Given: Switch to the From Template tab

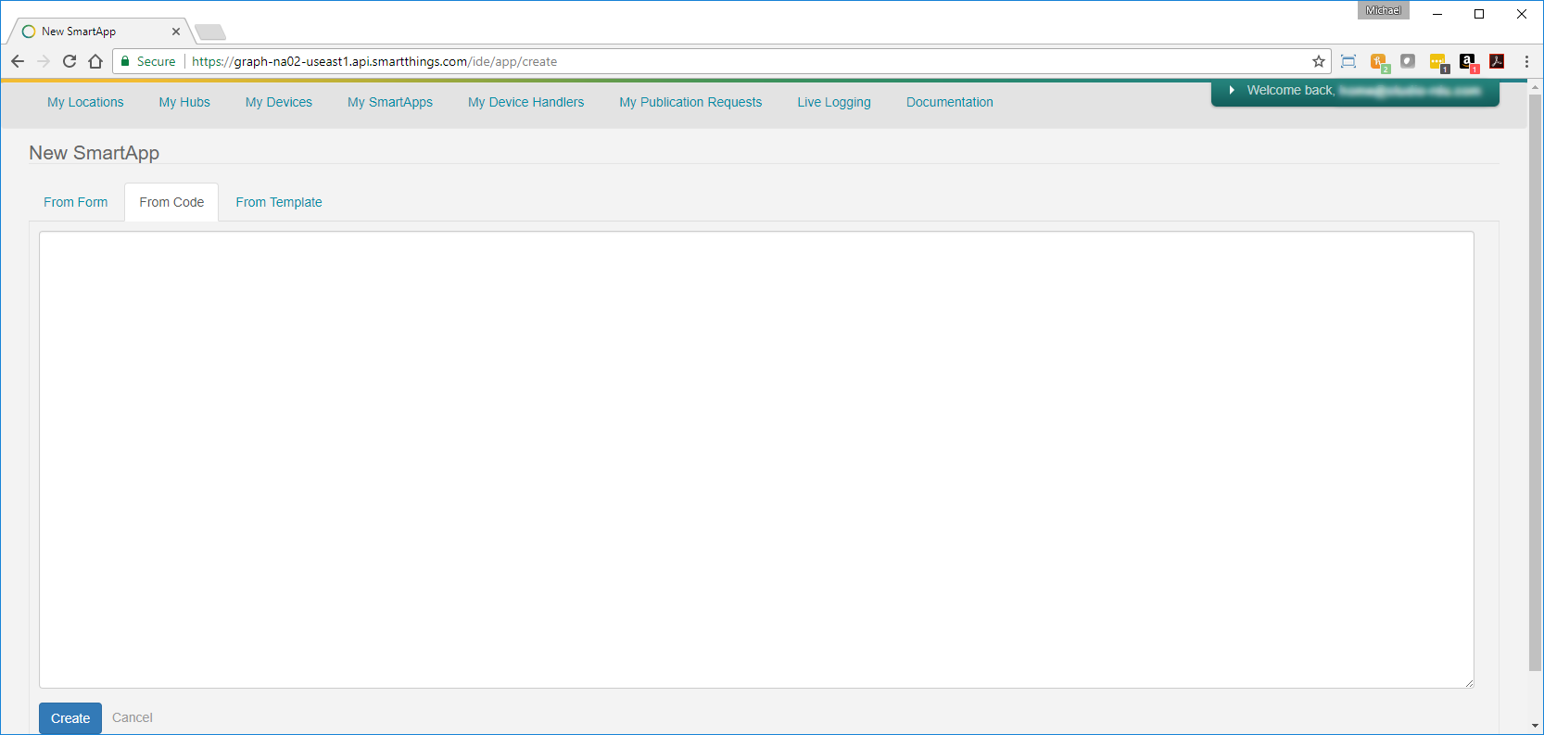Looking at the screenshot, I should tap(279, 202).
